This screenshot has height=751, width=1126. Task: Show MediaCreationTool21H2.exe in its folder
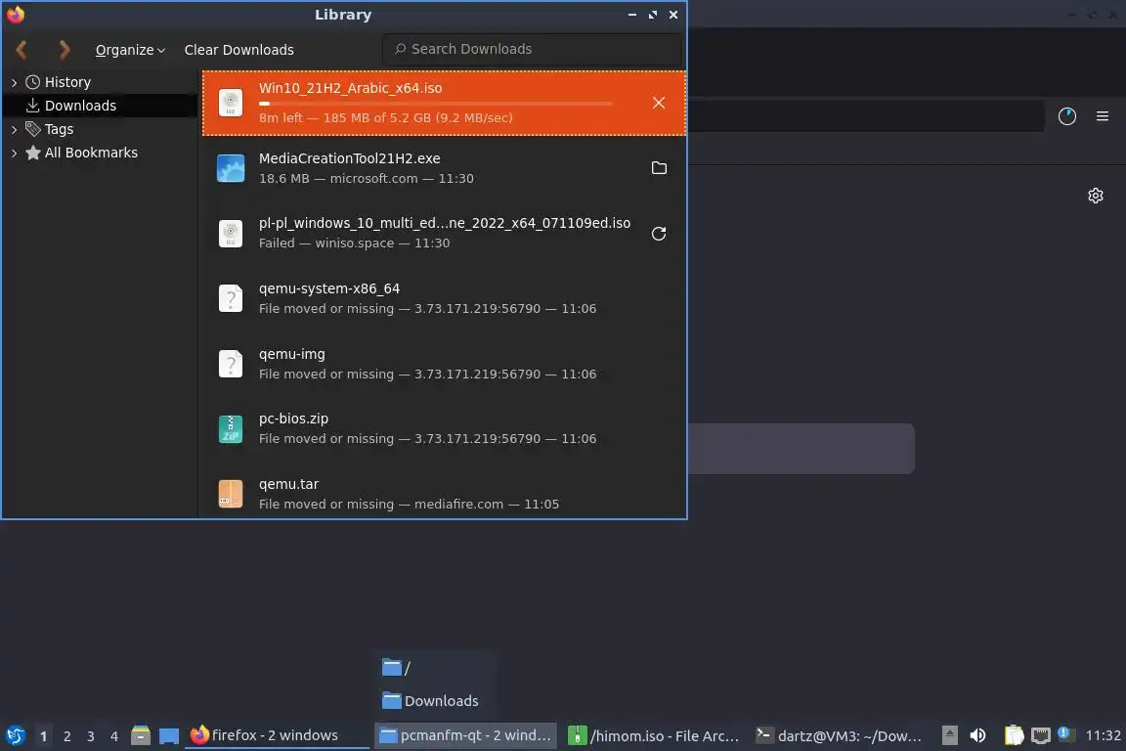click(x=659, y=167)
